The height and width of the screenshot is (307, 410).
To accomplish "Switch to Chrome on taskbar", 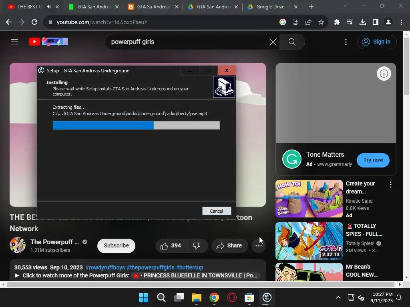I will point(214,297).
